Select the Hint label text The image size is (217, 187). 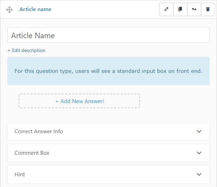point(20,175)
